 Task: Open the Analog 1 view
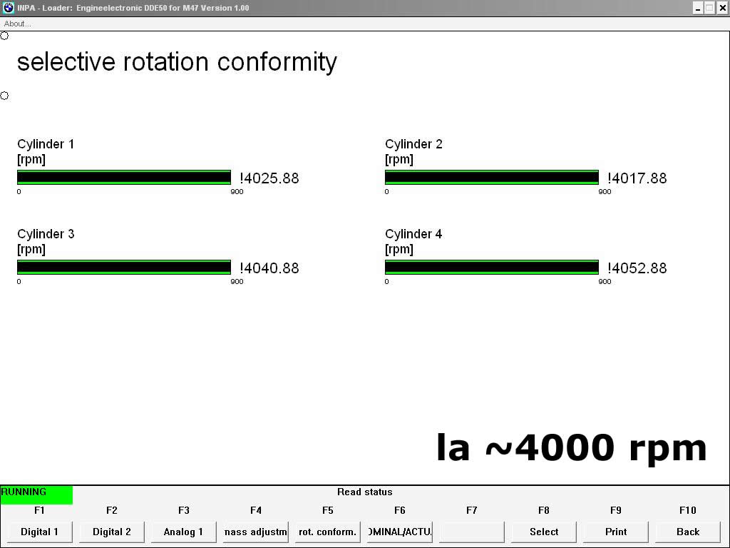coord(183,532)
